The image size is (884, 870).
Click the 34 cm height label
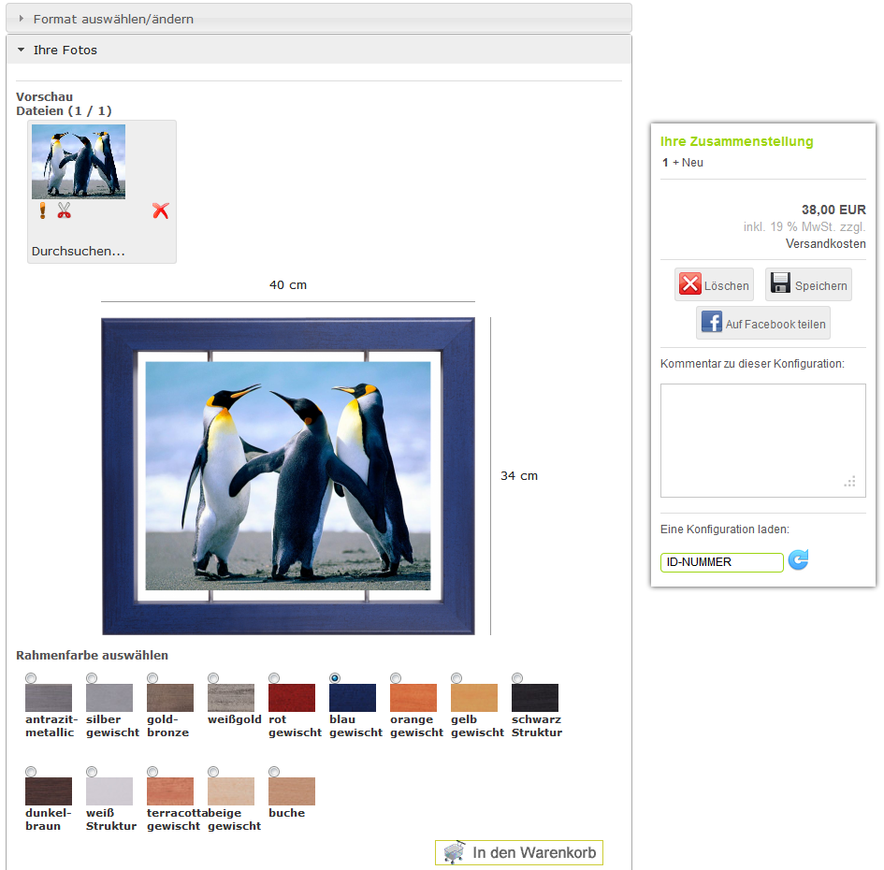[519, 475]
